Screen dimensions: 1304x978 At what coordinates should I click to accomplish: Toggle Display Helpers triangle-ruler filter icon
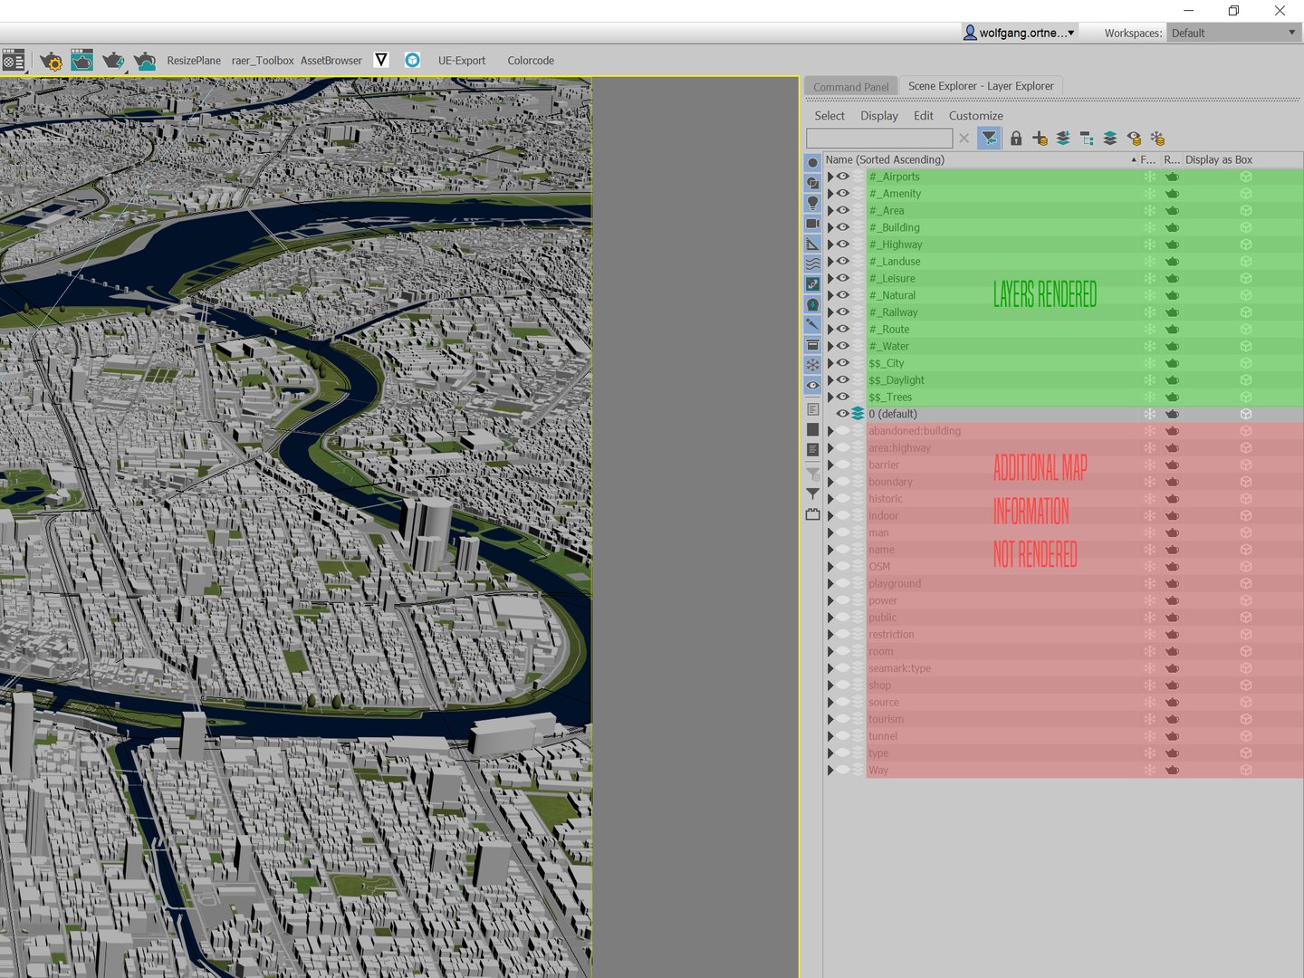click(x=812, y=244)
